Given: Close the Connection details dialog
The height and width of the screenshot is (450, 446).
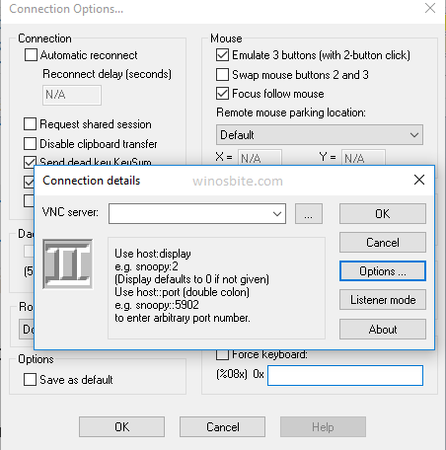Looking at the screenshot, I should pos(419,180).
